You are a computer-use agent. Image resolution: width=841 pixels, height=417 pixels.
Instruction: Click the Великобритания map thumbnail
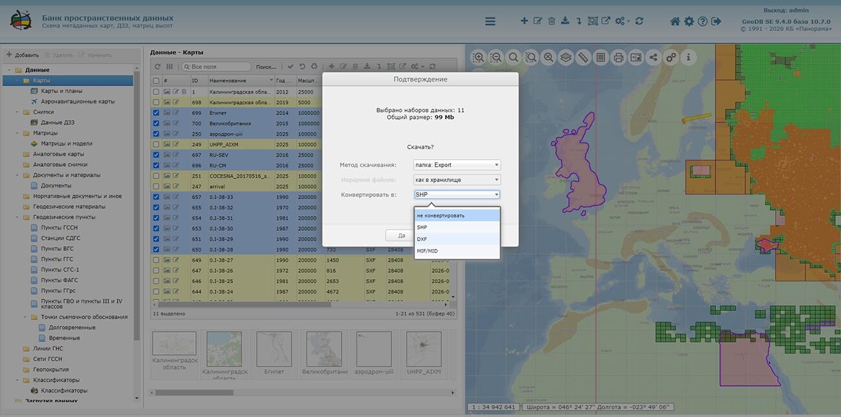point(324,349)
